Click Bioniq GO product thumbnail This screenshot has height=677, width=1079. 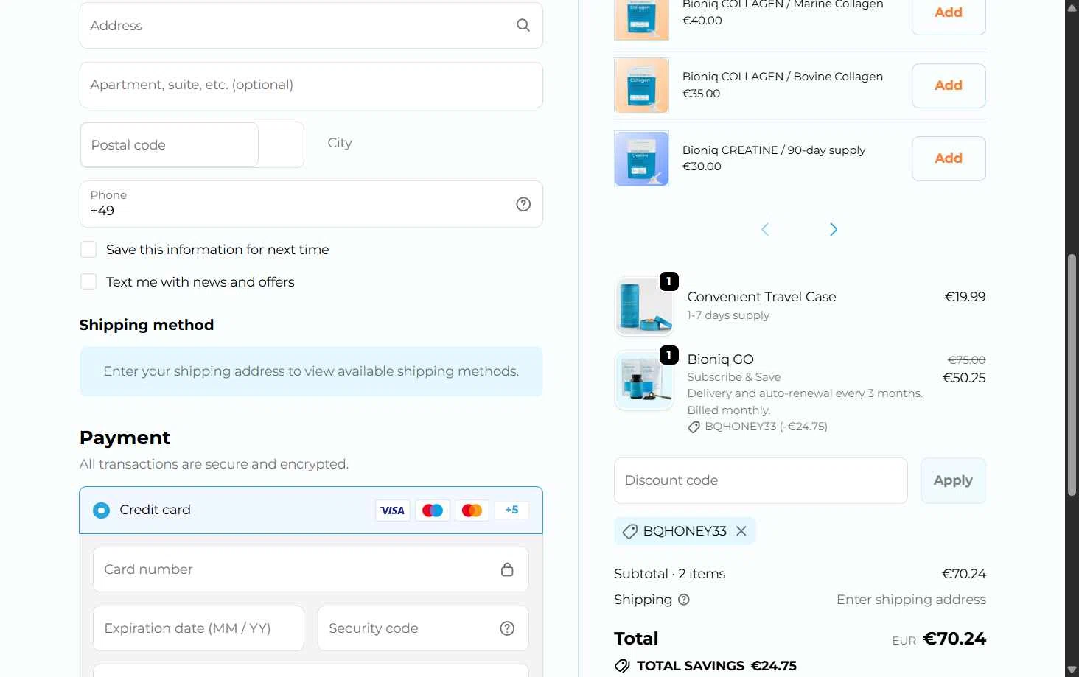pos(643,380)
